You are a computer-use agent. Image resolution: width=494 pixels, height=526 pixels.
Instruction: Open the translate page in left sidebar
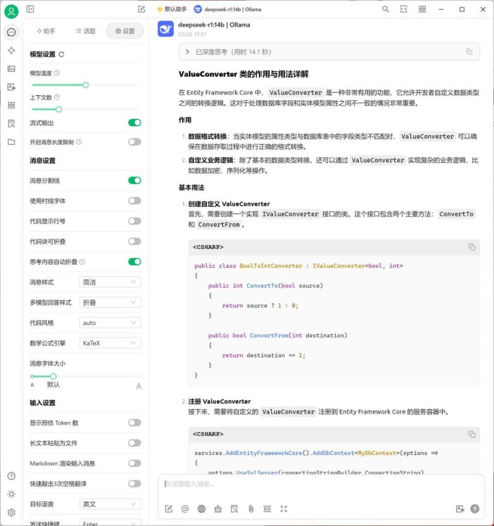(x=11, y=87)
